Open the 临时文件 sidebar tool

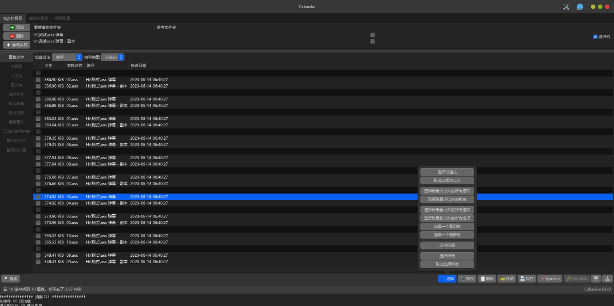(16, 94)
